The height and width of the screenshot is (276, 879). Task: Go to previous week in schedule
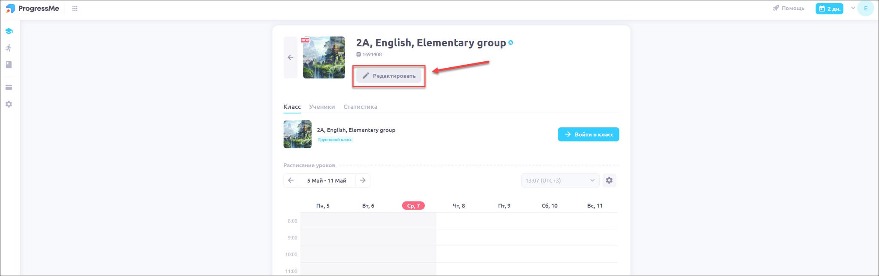[291, 180]
